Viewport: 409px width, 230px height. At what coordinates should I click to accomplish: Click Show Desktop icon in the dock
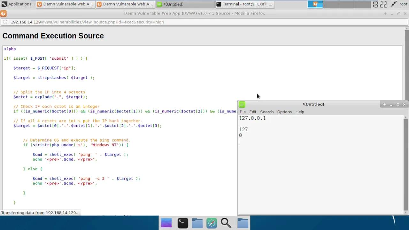point(166,223)
